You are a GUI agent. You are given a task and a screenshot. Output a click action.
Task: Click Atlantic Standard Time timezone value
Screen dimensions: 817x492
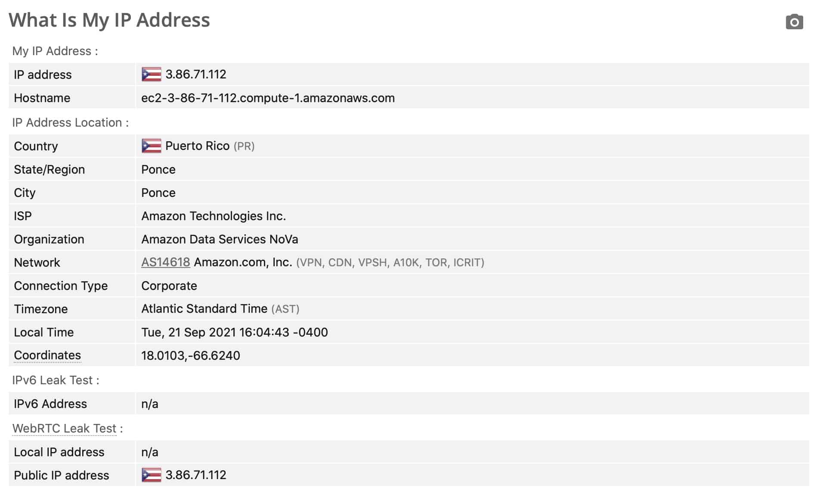[204, 308]
